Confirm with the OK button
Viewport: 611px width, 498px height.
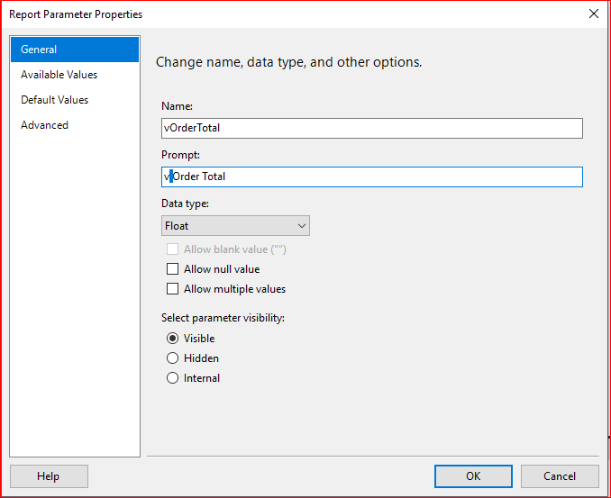click(473, 476)
